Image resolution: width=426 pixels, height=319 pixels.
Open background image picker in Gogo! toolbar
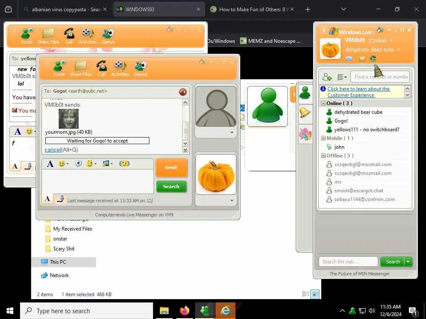coord(108,164)
